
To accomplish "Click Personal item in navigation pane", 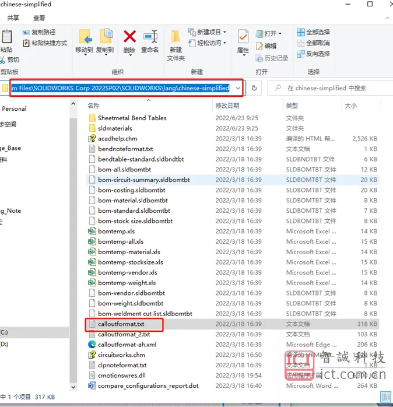I will click(14, 109).
